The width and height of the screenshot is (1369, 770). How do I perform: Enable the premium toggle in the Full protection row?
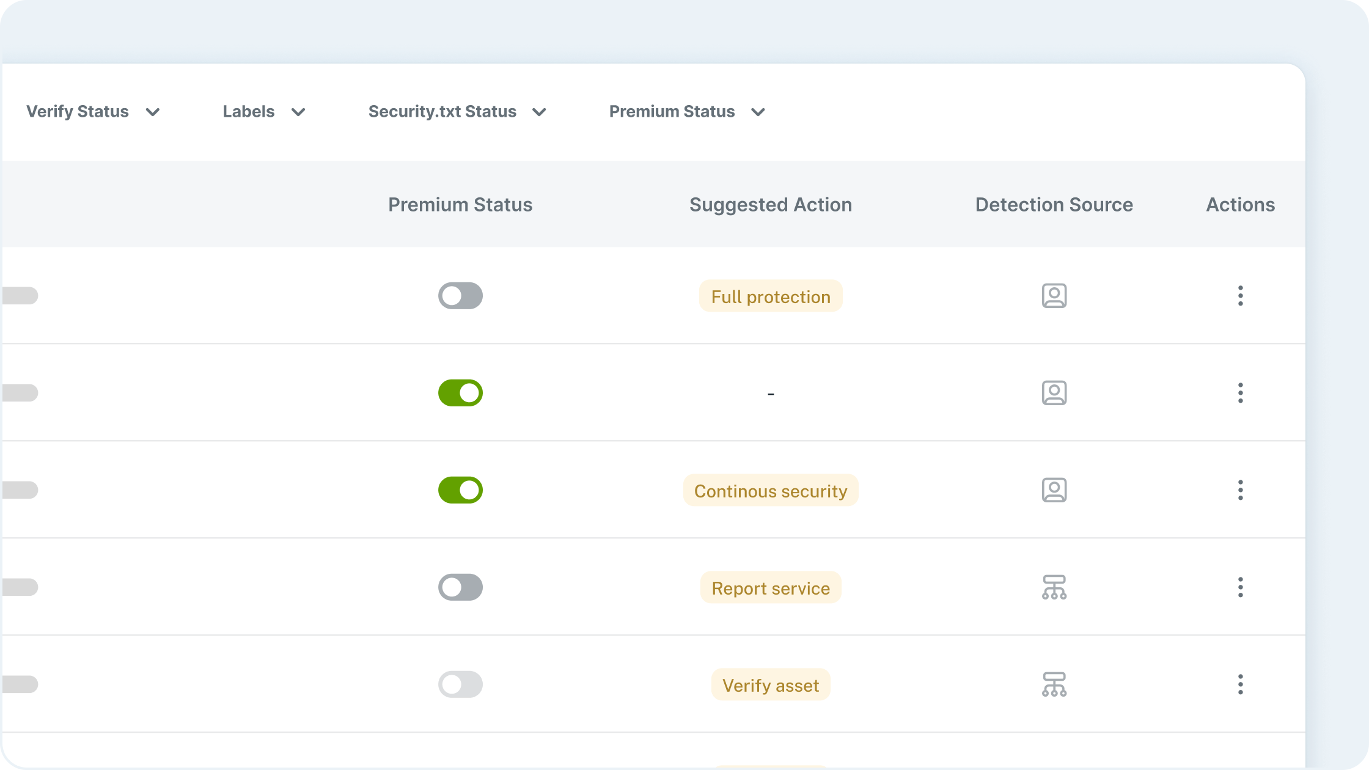pos(460,296)
